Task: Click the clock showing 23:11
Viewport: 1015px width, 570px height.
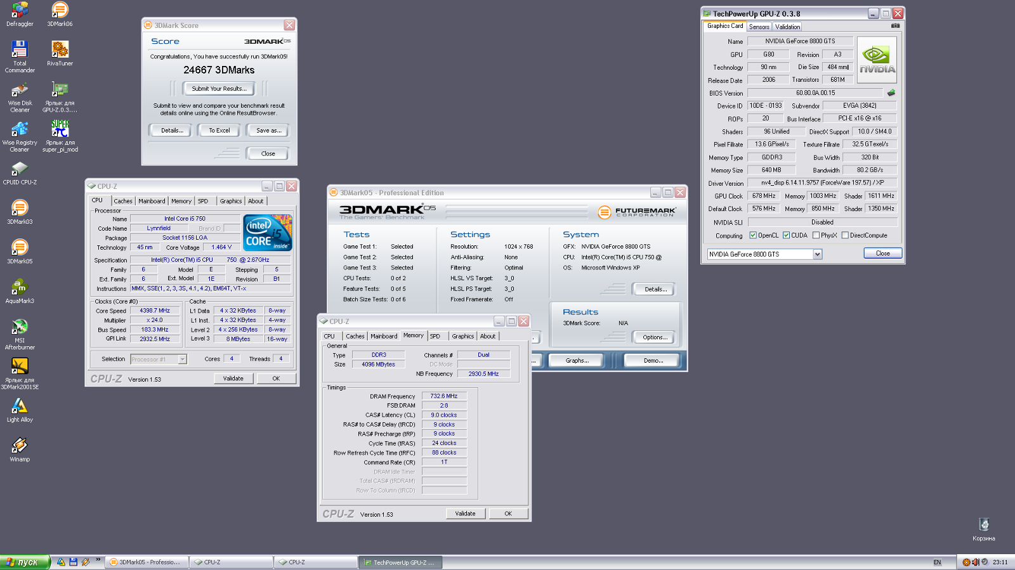Action: click(1000, 562)
